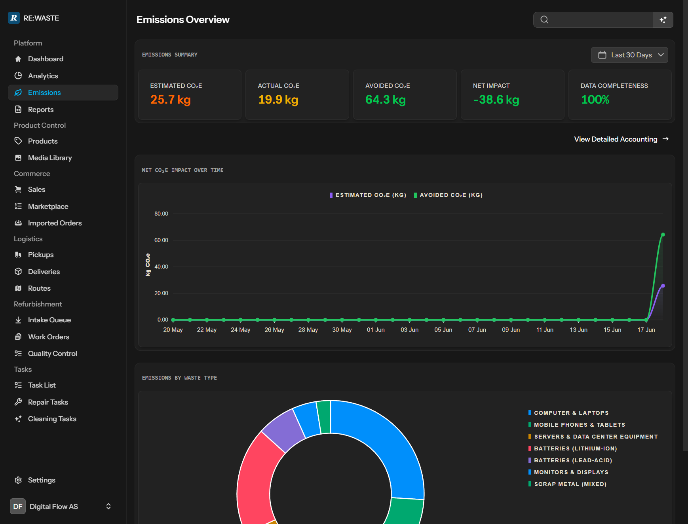Toggle Servers & Data Center Equipment legend
688x524 pixels.
(x=593, y=437)
